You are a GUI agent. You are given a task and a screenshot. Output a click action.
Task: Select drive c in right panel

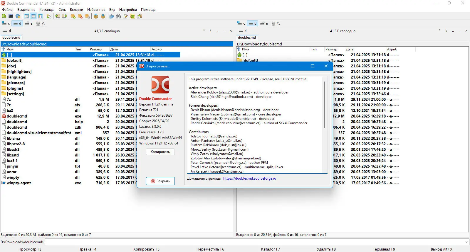coord(241,23)
